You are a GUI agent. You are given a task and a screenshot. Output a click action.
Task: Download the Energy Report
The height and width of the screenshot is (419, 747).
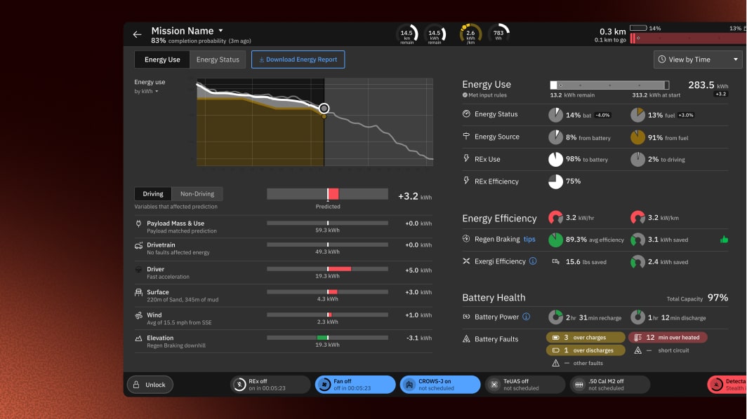coord(298,60)
